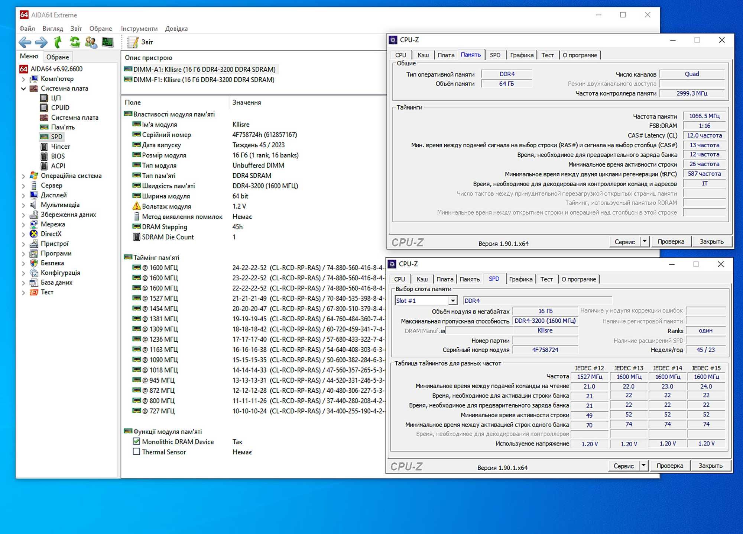This screenshot has width=743, height=534.
Task: Click the AIDA64 forward arrow icon
Action: [41, 42]
